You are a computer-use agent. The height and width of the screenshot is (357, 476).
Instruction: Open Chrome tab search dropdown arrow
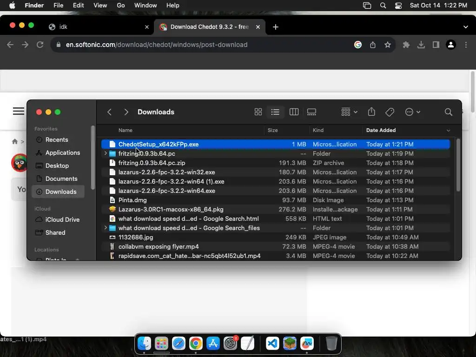coord(466,27)
